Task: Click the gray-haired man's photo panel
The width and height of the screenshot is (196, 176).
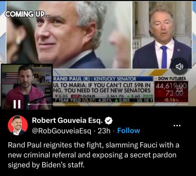Action: coord(69,35)
